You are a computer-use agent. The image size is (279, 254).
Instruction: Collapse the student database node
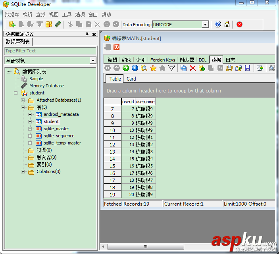pos(15,93)
